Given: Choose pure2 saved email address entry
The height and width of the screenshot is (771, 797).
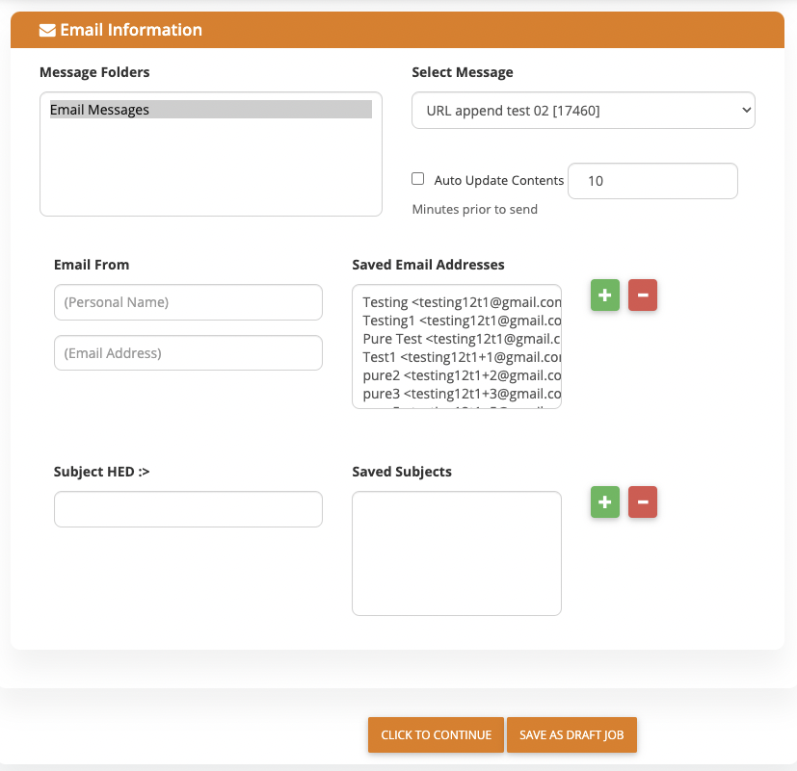Looking at the screenshot, I should coord(462,375).
